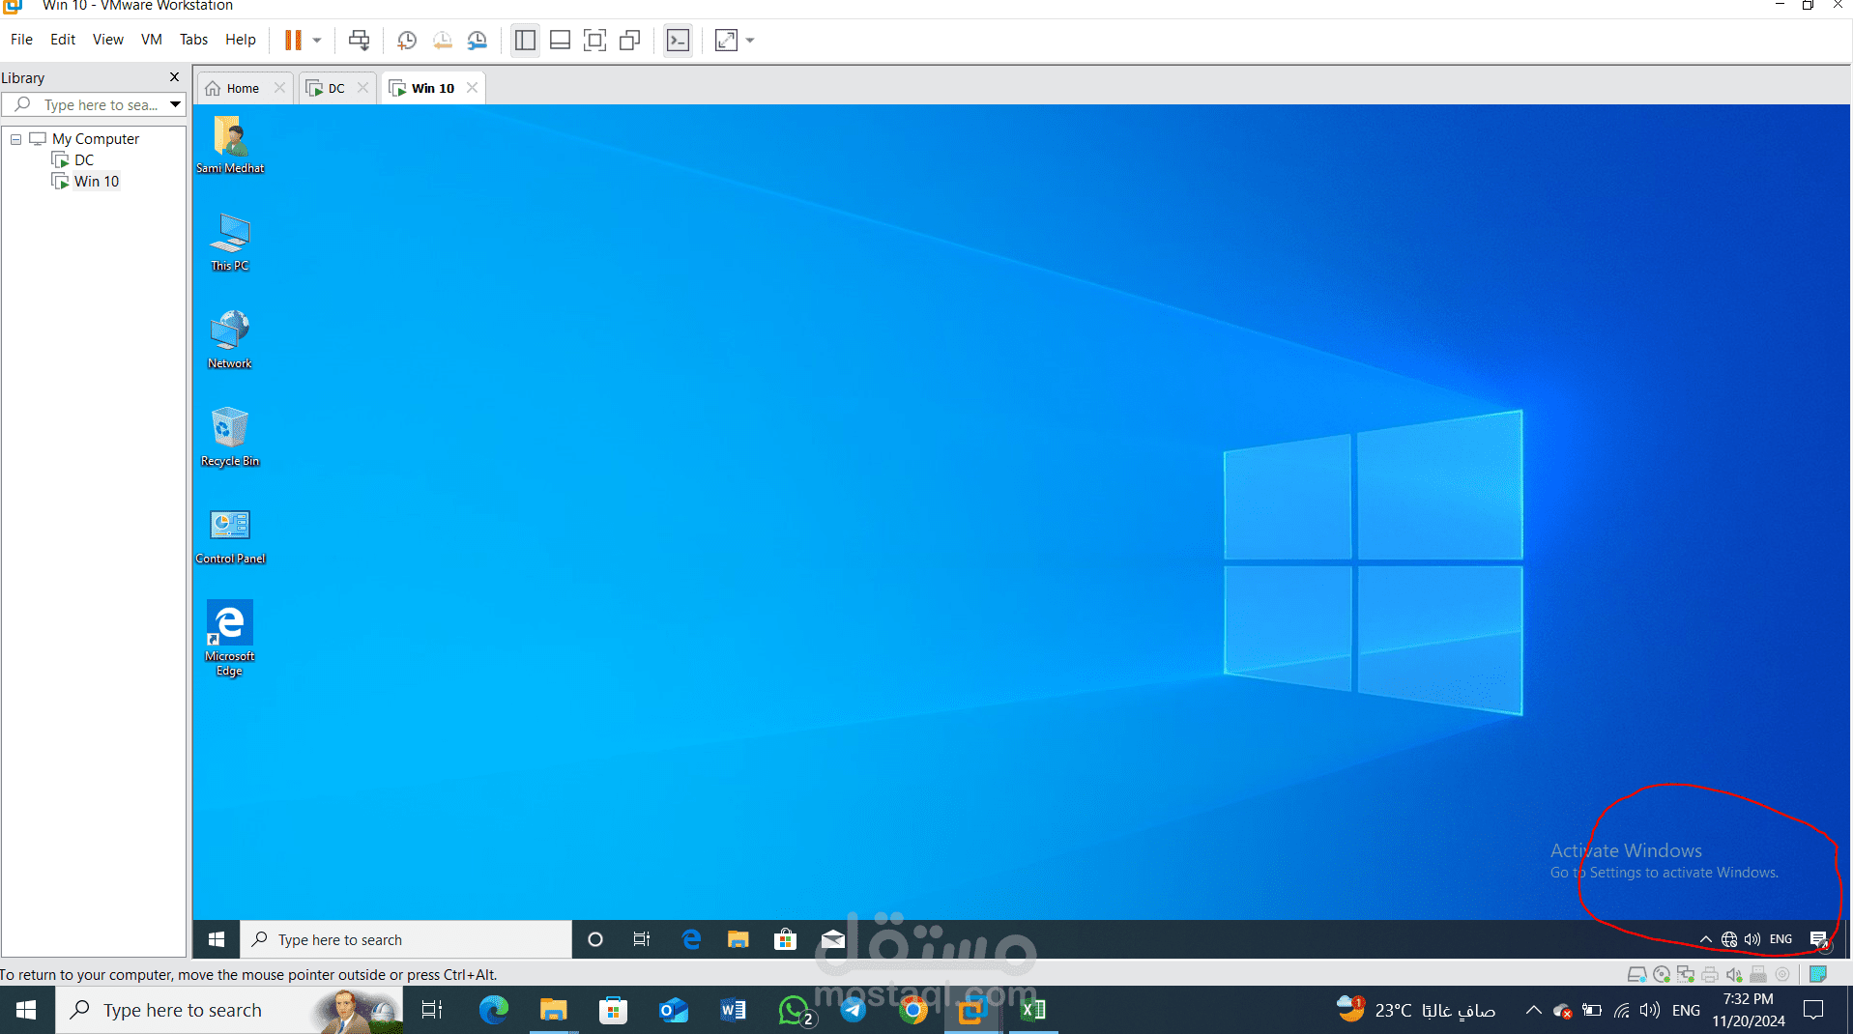Open the library search filter dropdown
This screenshot has width=1853, height=1034.
176,104
